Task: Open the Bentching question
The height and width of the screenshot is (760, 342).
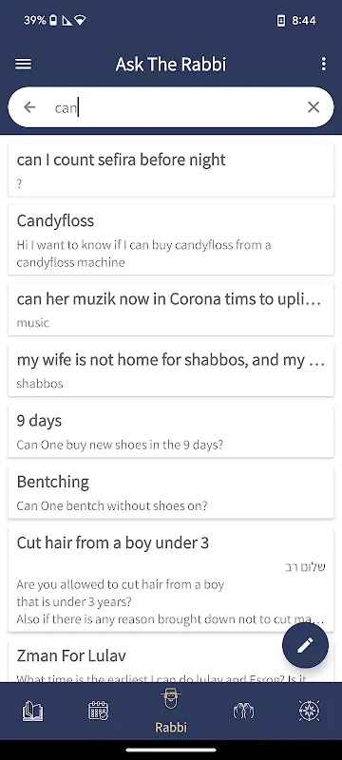Action: coord(171,492)
